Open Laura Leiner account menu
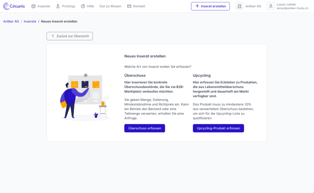The height and width of the screenshot is (193, 314). [292, 6]
